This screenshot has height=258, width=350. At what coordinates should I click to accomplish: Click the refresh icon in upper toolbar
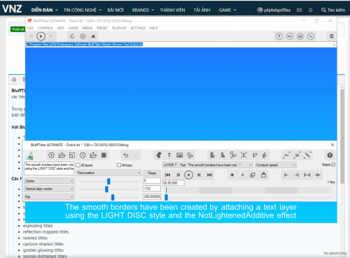72,36
